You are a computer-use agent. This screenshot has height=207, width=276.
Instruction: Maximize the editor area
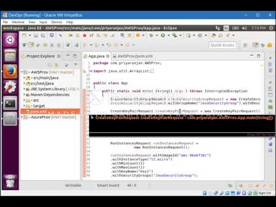pos(259,56)
